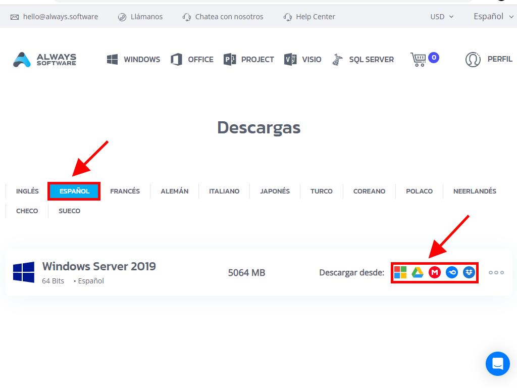Select the COREANO language tab

369,191
